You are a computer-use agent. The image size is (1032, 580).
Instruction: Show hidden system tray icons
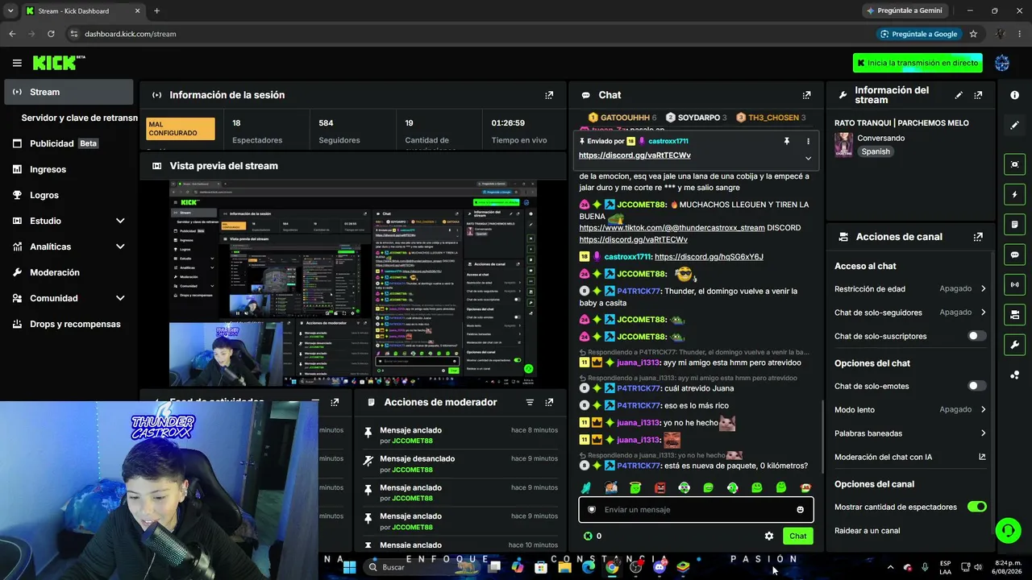coord(890,567)
